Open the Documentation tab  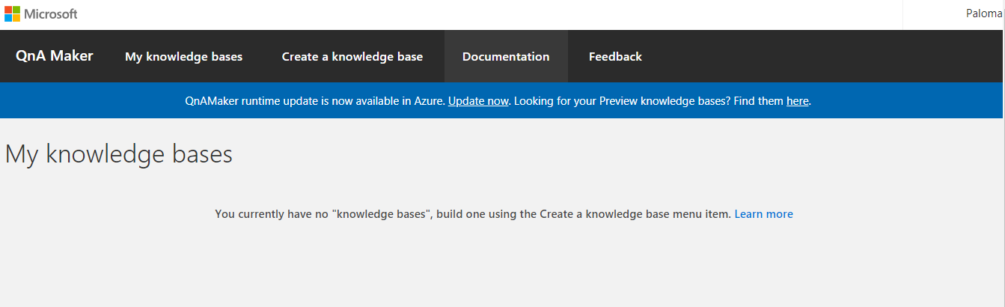(506, 57)
